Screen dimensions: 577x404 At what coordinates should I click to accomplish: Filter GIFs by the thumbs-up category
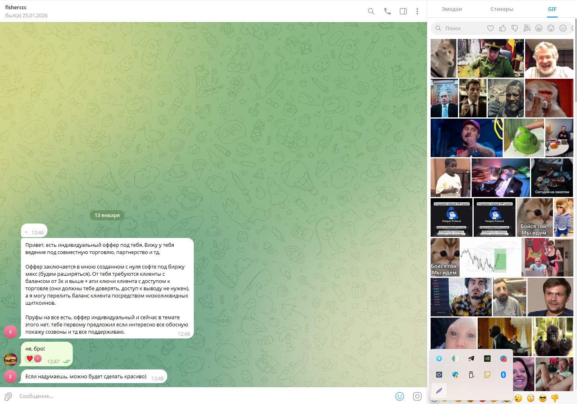click(x=503, y=28)
